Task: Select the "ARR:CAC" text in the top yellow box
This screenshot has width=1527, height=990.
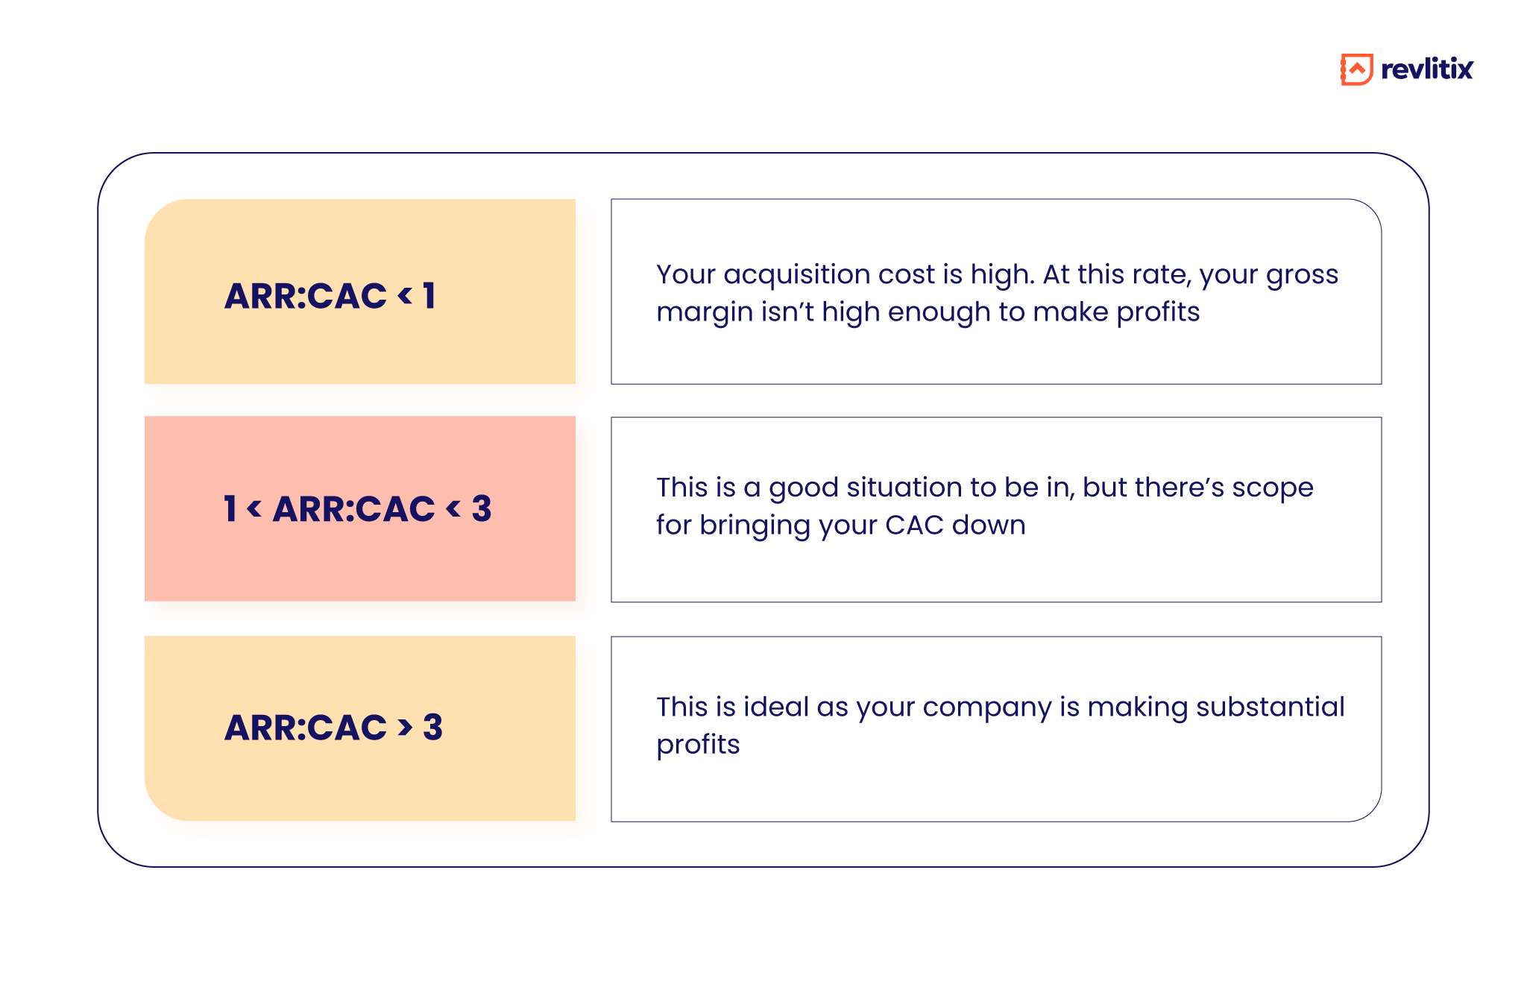Action: point(306,296)
